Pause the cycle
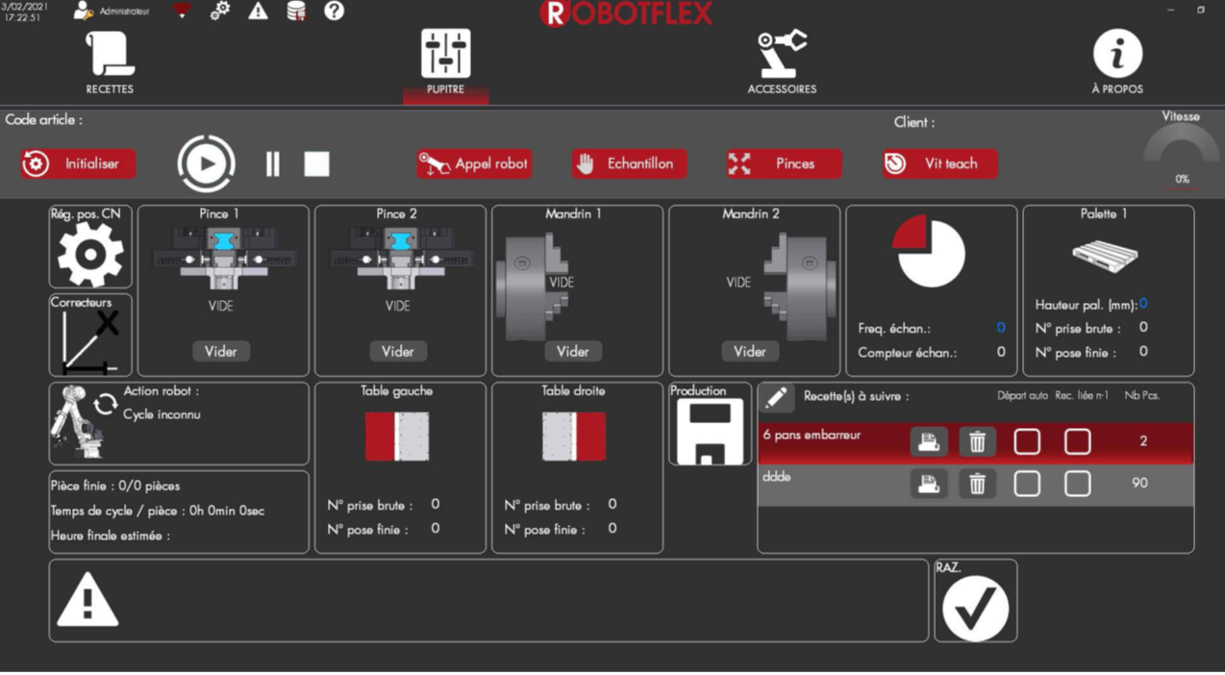The image size is (1225, 675). [273, 163]
